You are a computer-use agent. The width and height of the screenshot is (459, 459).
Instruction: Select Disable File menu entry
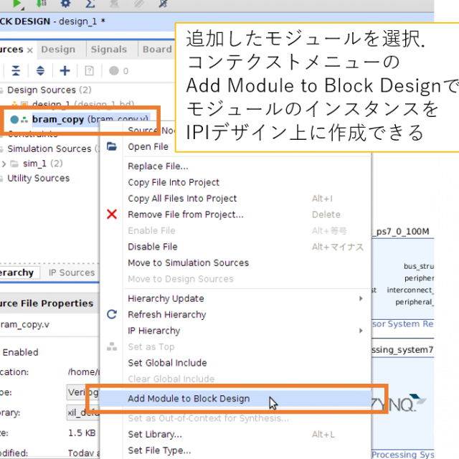click(x=152, y=247)
